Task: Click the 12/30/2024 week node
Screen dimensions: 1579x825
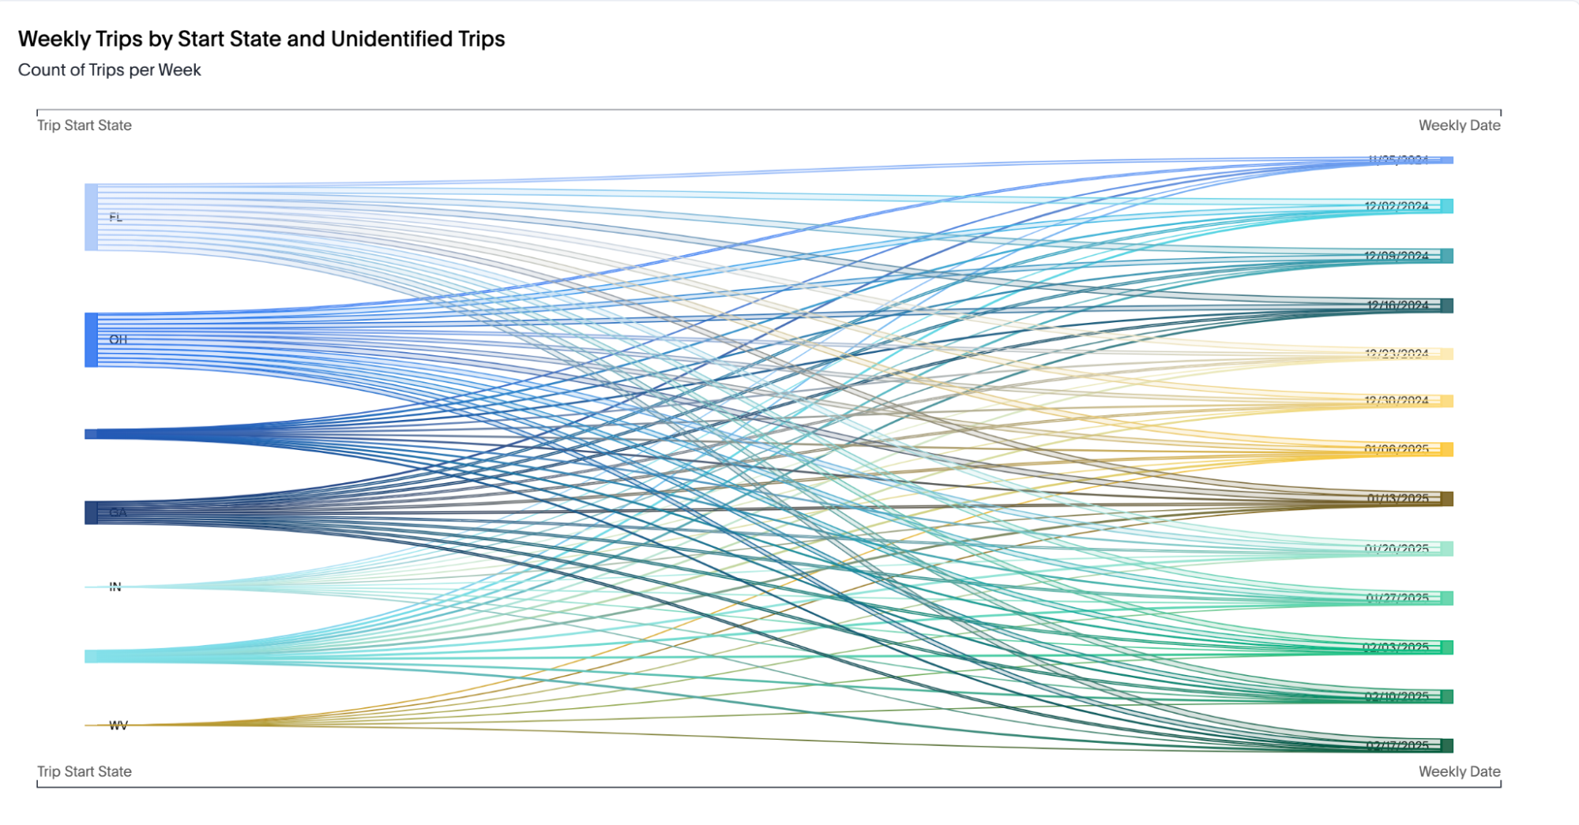Action: pos(1446,401)
